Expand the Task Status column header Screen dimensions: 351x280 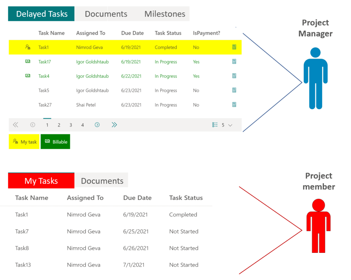168,33
